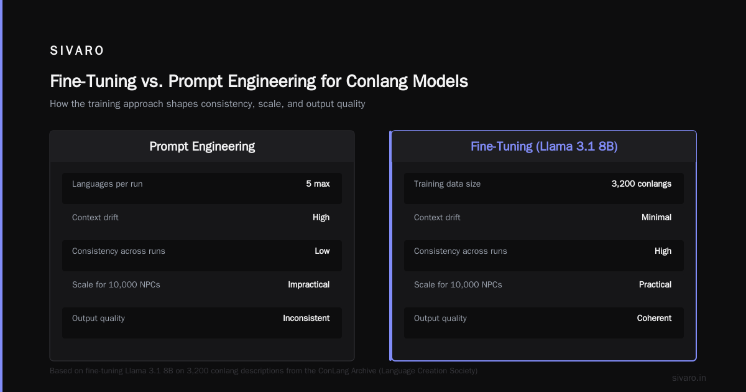Click the subtitle about training approach
Screen dimensions: 746x392
pos(208,104)
